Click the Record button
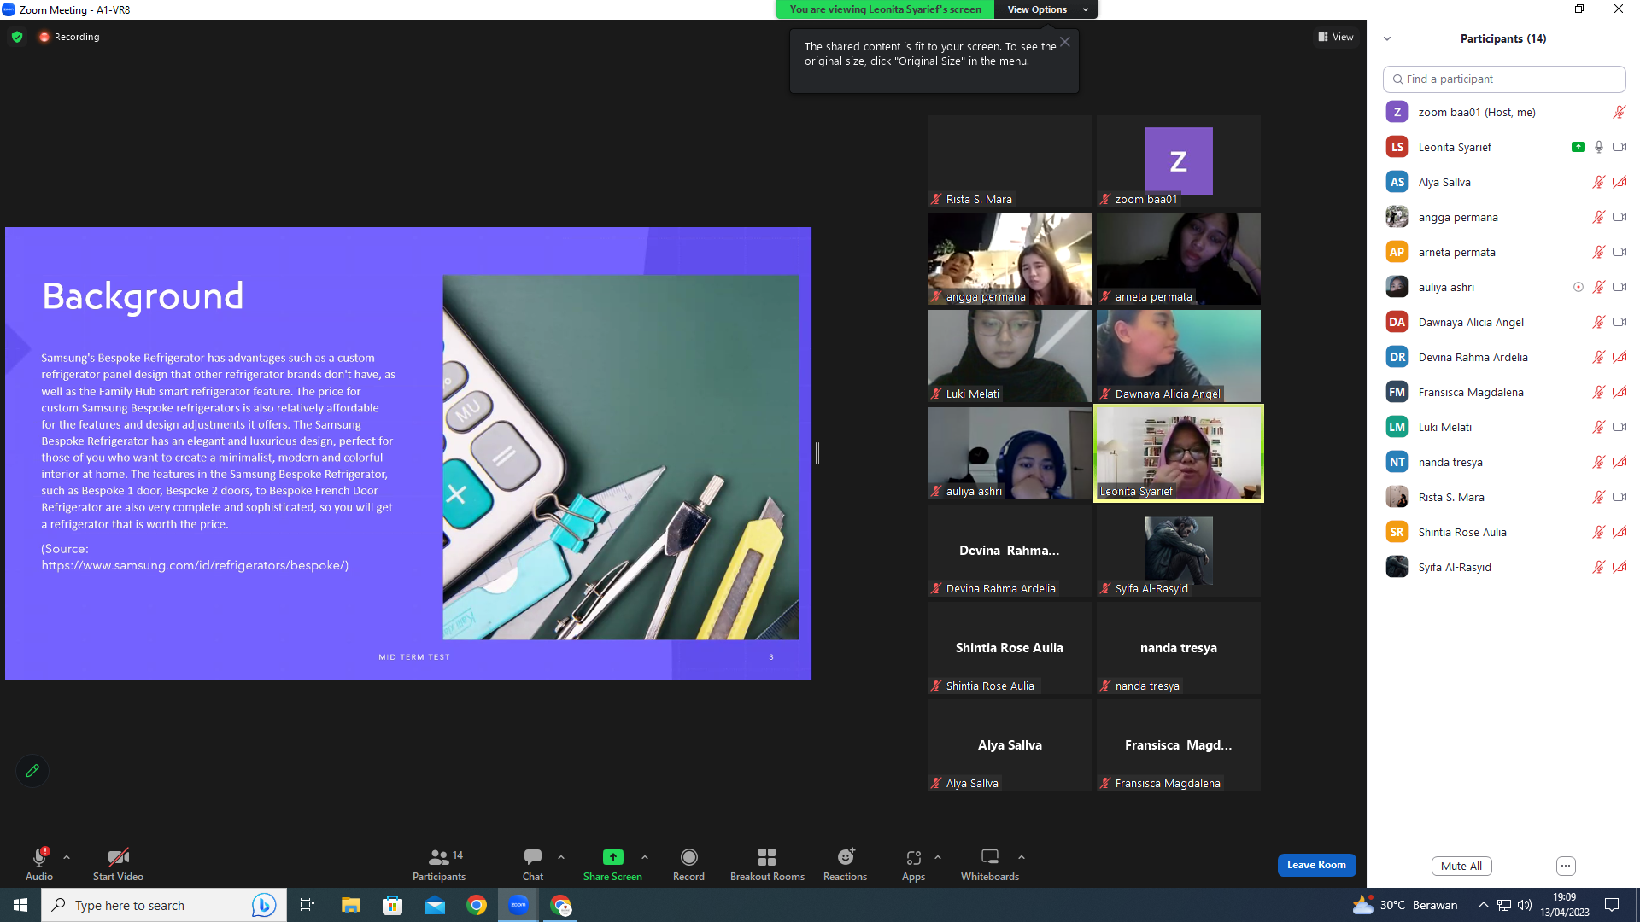Screen dimensions: 1640x922 coord(688,863)
